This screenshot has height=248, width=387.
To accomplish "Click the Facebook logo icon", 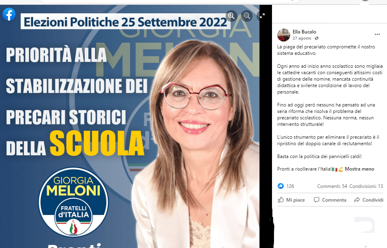I will pos(9,14).
